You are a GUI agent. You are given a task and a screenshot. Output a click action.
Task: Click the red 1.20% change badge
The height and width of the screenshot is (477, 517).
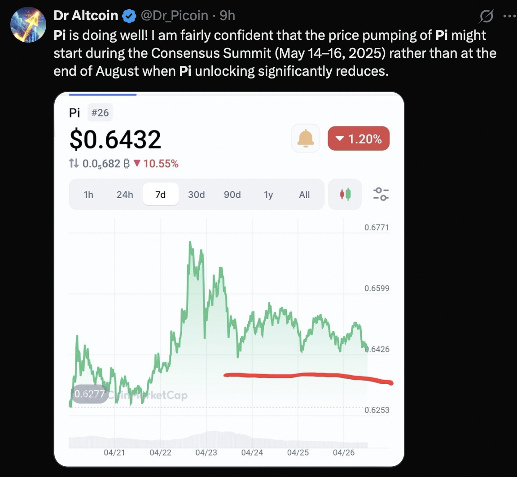(x=359, y=139)
